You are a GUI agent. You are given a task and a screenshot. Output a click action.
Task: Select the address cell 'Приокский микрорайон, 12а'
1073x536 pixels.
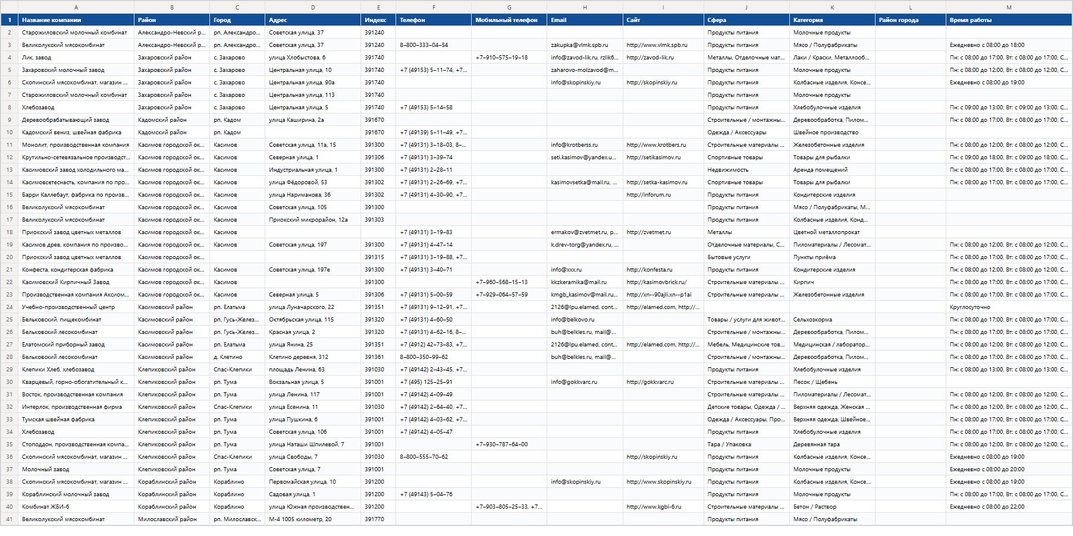click(313, 220)
